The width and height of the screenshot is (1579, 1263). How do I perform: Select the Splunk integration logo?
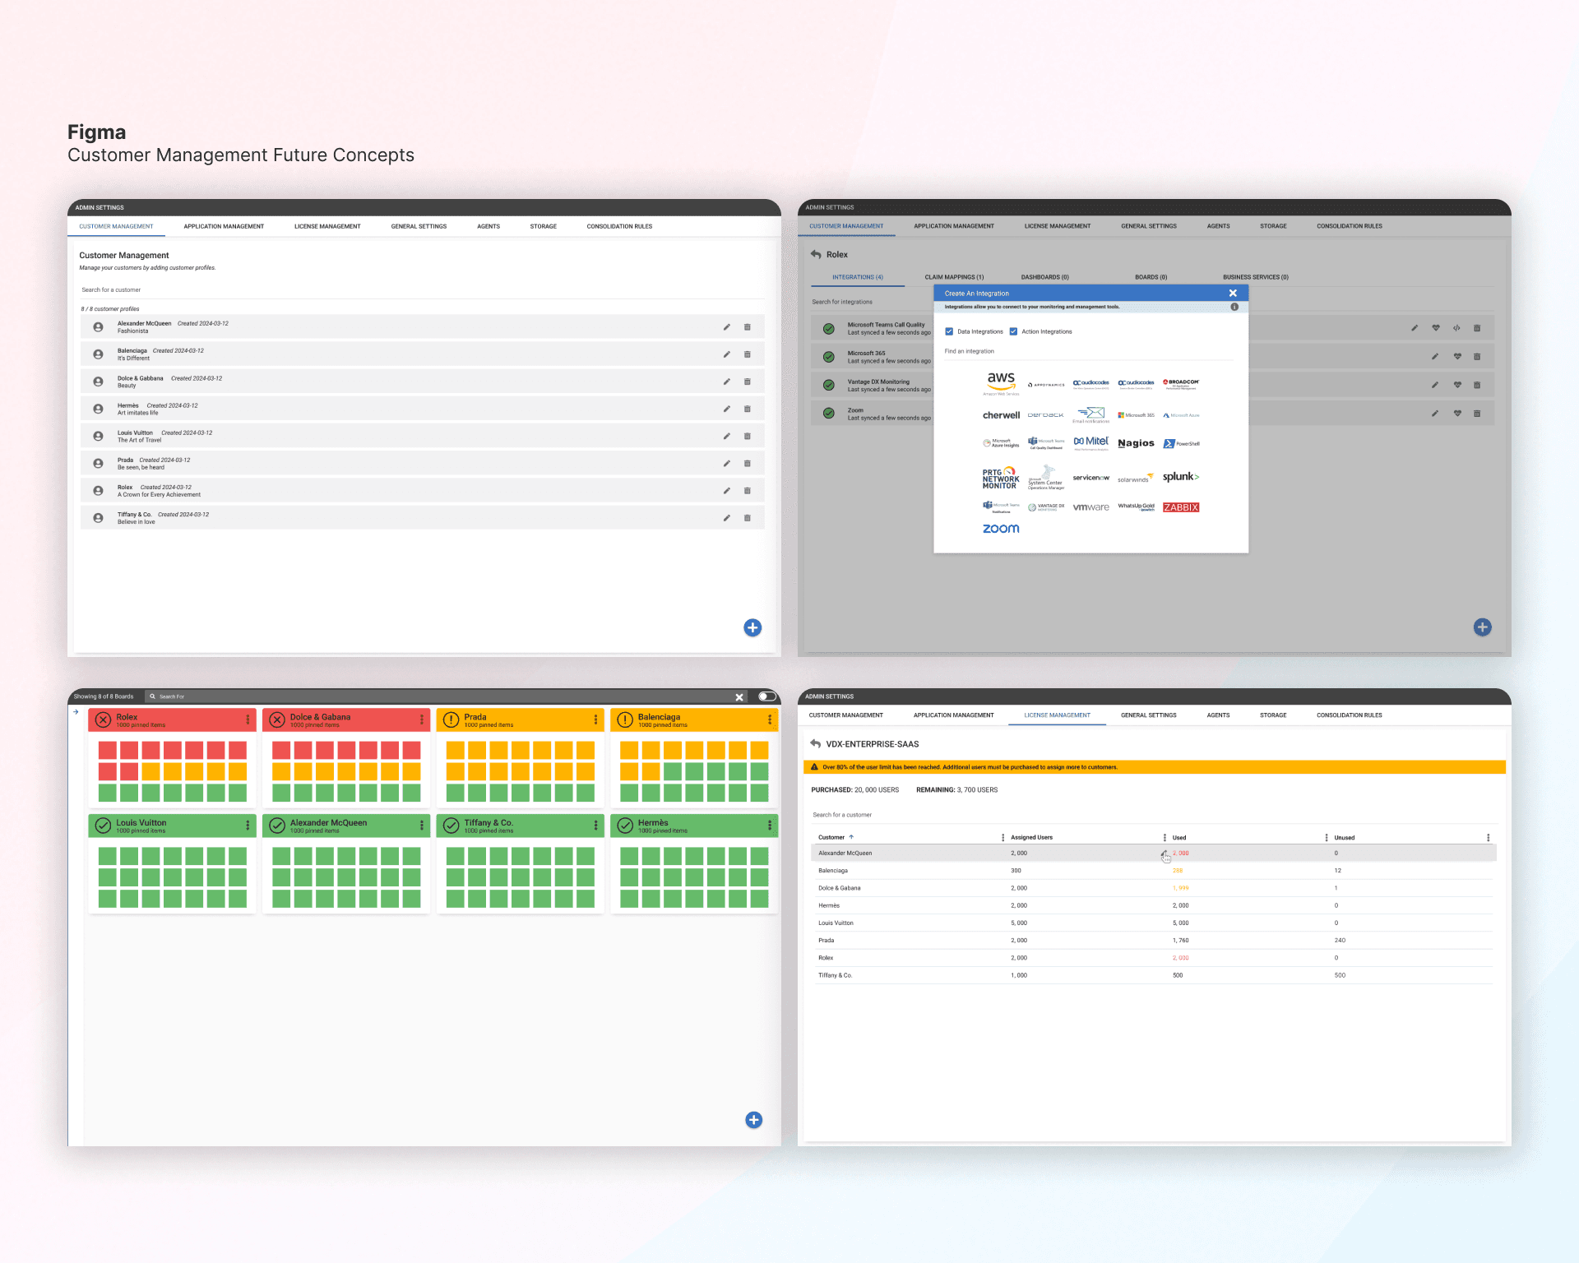coord(1181,477)
